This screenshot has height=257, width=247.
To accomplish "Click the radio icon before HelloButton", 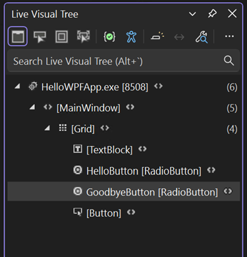I will [78, 170].
